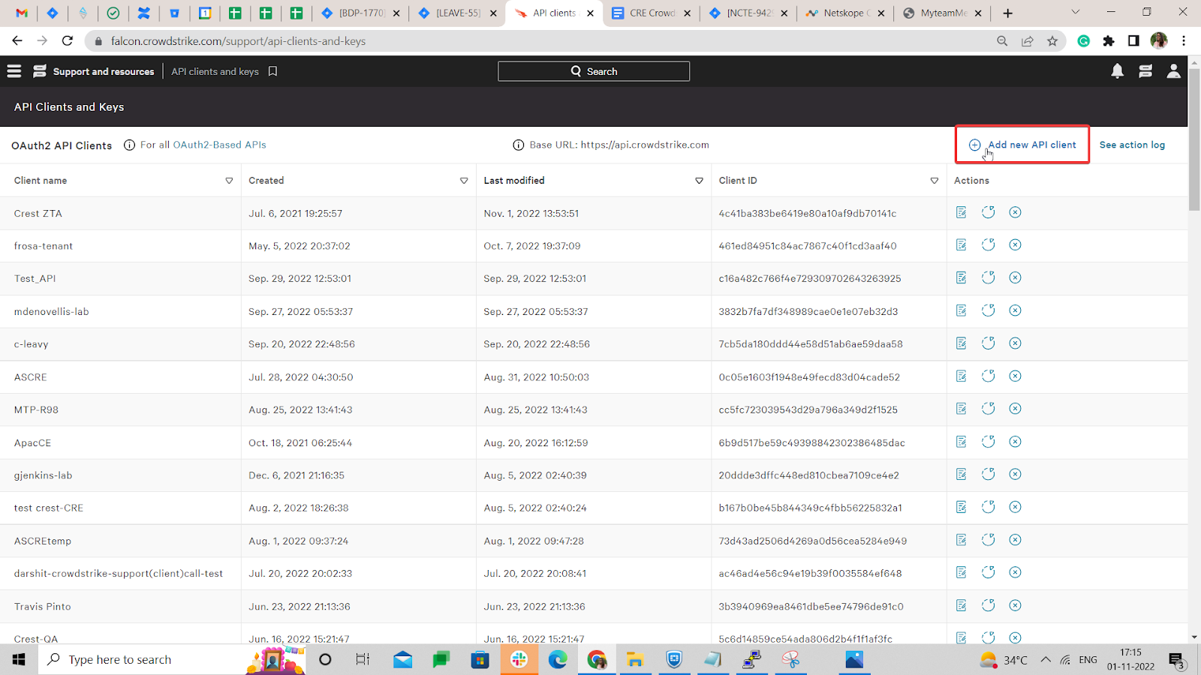The width and height of the screenshot is (1201, 675).
Task: Edit the Travis Pinto API client
Action: (x=962, y=605)
